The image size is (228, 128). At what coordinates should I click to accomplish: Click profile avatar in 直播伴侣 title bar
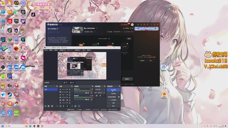point(132,24)
